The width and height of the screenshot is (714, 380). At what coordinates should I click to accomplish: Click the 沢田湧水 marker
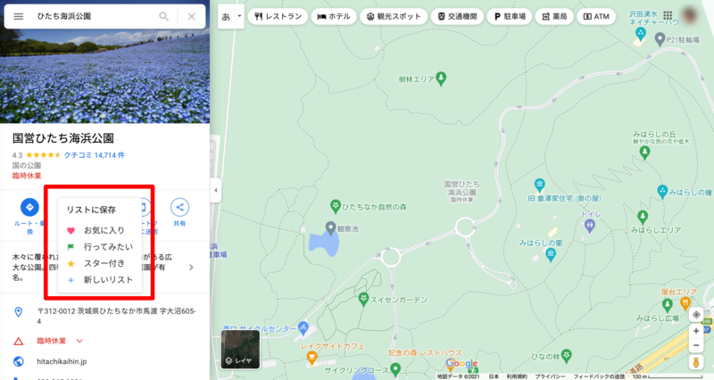click(641, 34)
